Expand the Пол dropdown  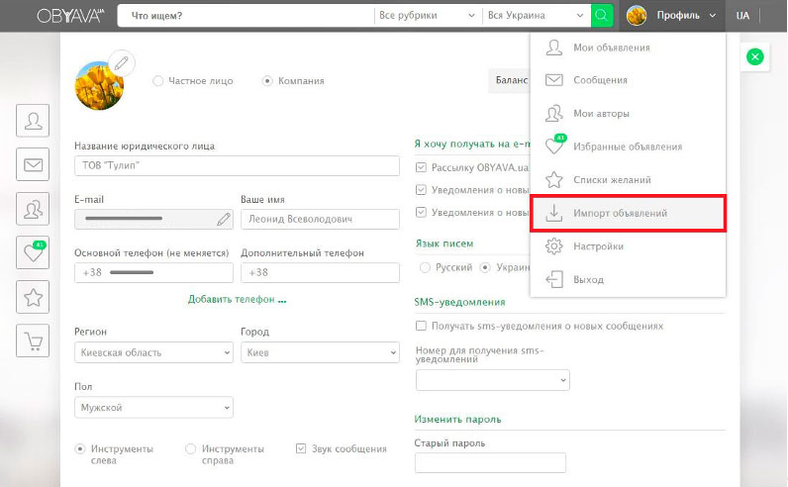(x=153, y=407)
